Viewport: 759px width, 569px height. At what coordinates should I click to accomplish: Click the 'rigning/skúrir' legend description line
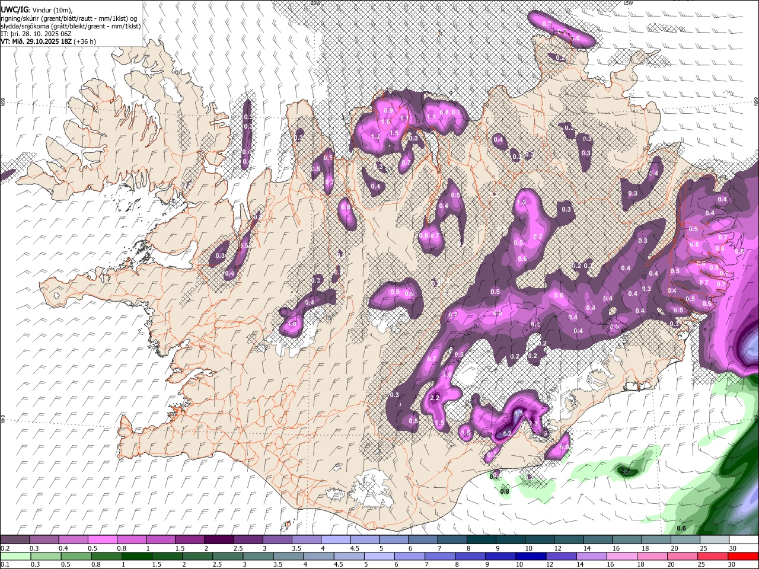69,18
